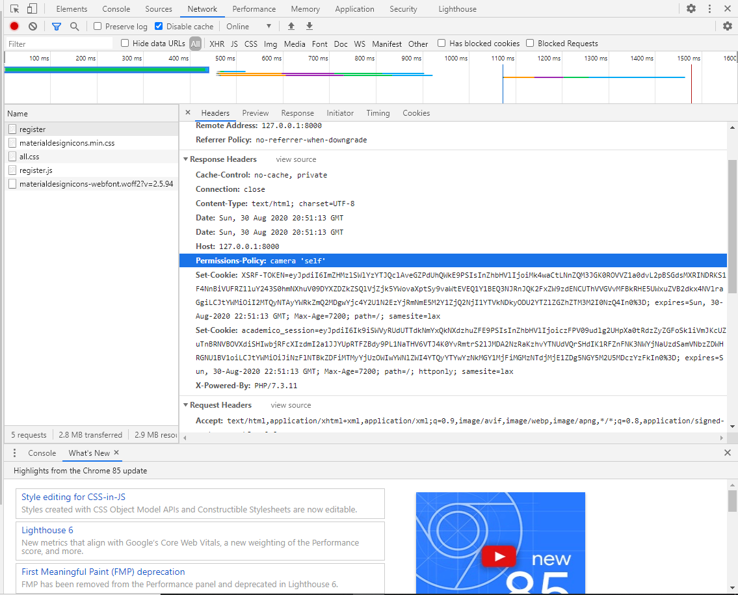Screen dimensions: 738x595
Task: Open the network filter bar
Action: pos(56,26)
